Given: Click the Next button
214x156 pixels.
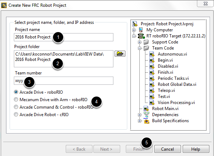Looking at the screenshot, I should pyautogui.click(x=107, y=149).
